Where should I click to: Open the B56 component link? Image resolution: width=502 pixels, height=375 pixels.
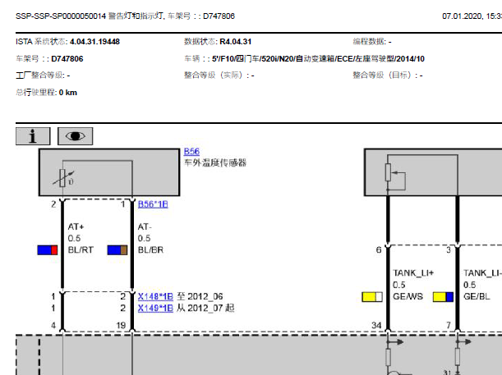191,152
